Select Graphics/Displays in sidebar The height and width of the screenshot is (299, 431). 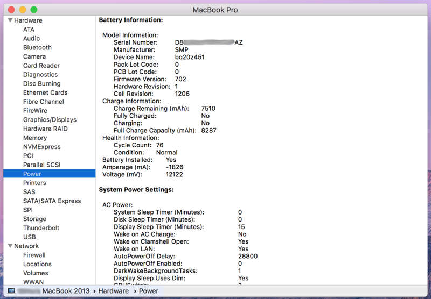[50, 119]
